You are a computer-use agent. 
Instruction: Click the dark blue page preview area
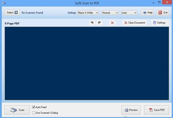point(87,64)
